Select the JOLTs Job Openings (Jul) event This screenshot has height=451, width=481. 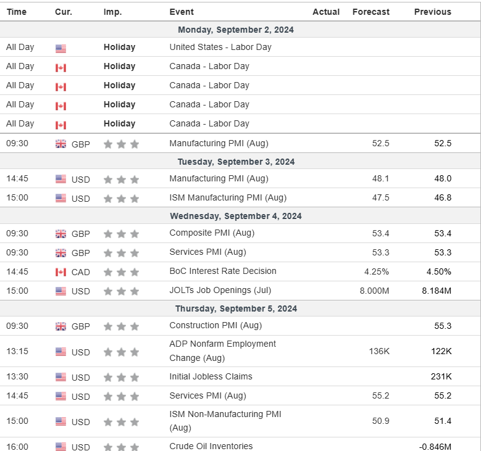click(x=220, y=290)
